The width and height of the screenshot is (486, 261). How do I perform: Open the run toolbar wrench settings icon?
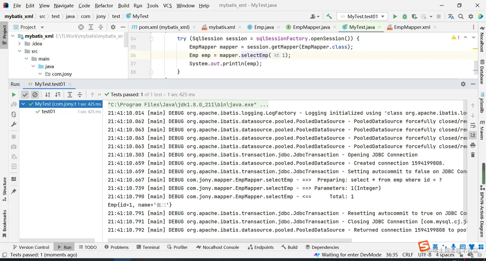point(14,124)
